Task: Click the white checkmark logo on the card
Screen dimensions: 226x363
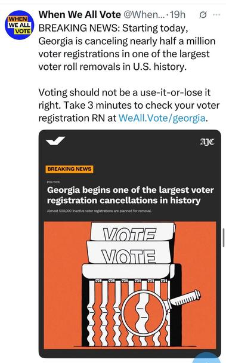Action: (x=55, y=141)
